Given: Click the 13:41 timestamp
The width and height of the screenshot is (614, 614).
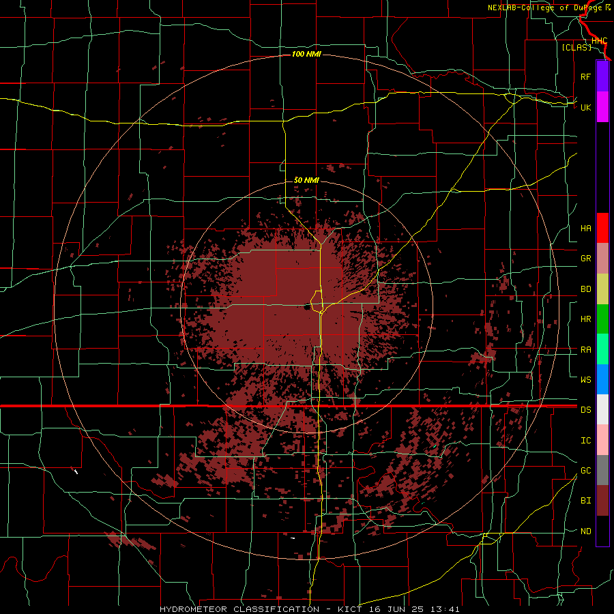Looking at the screenshot, I should pyautogui.click(x=444, y=609).
